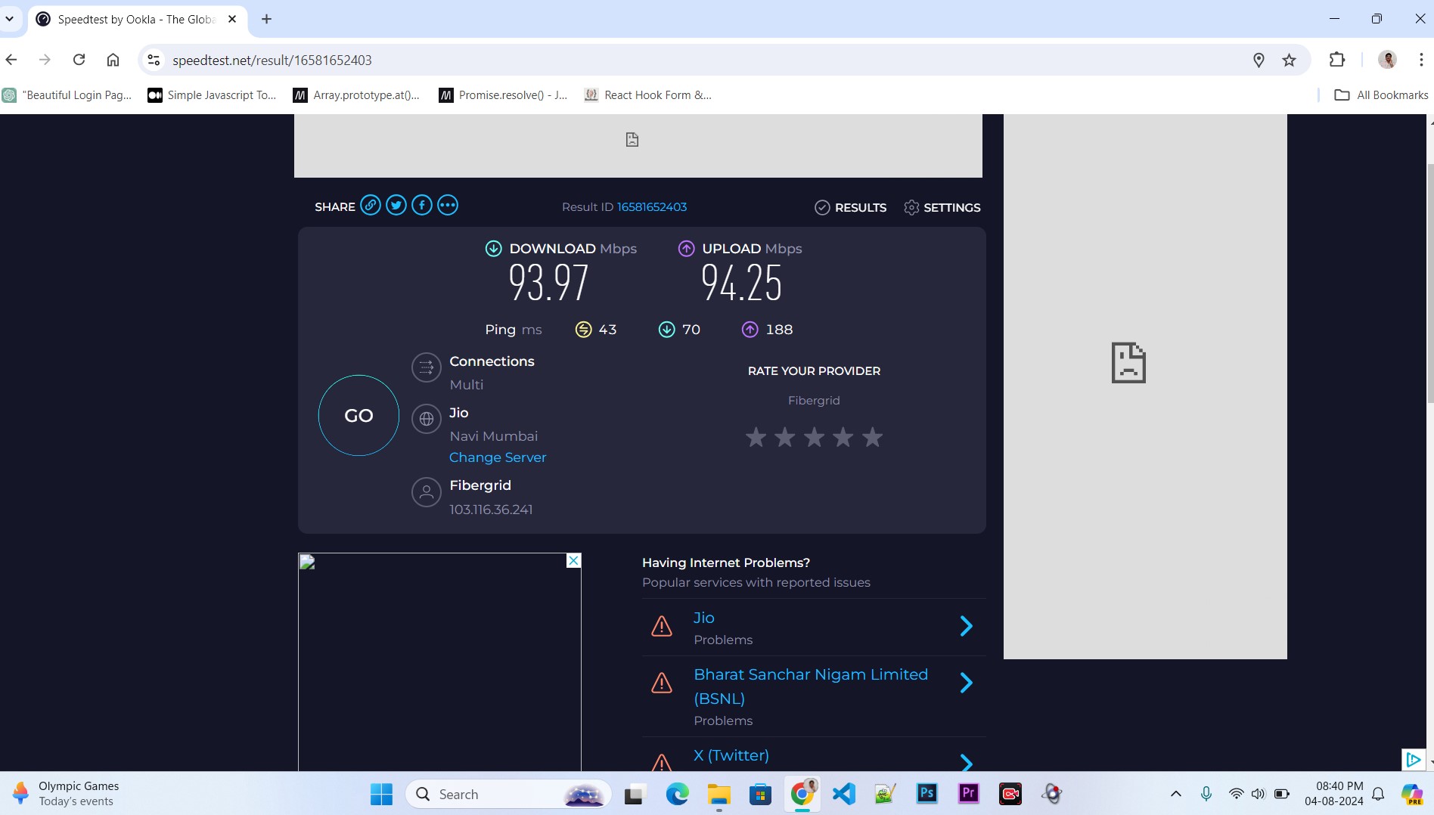Open browser extensions menu

coord(1337,60)
